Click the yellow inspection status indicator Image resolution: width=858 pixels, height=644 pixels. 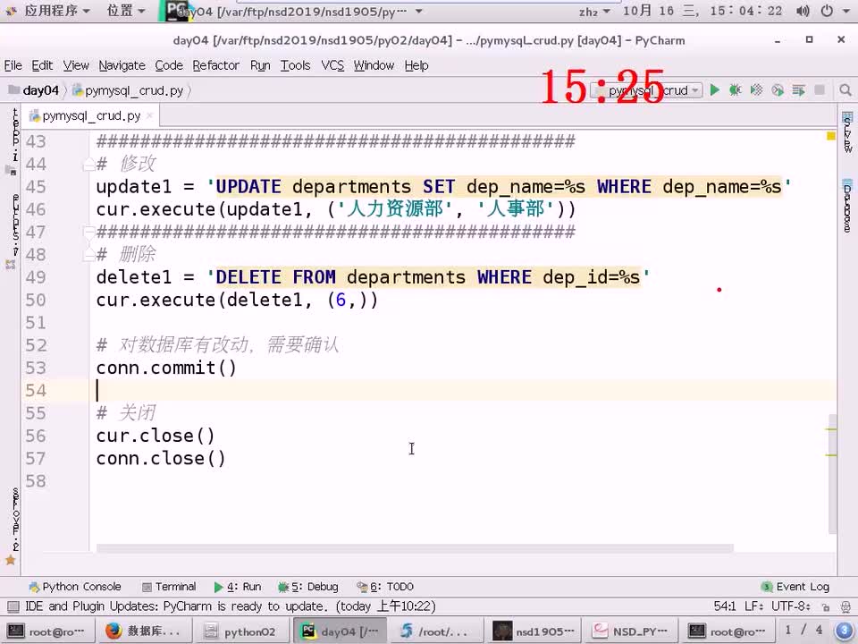830,136
